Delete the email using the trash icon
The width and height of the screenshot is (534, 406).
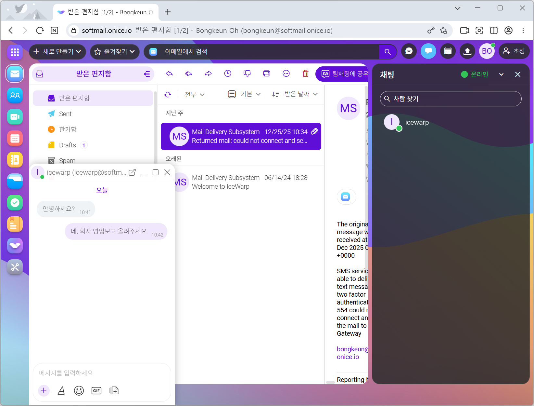coord(305,74)
